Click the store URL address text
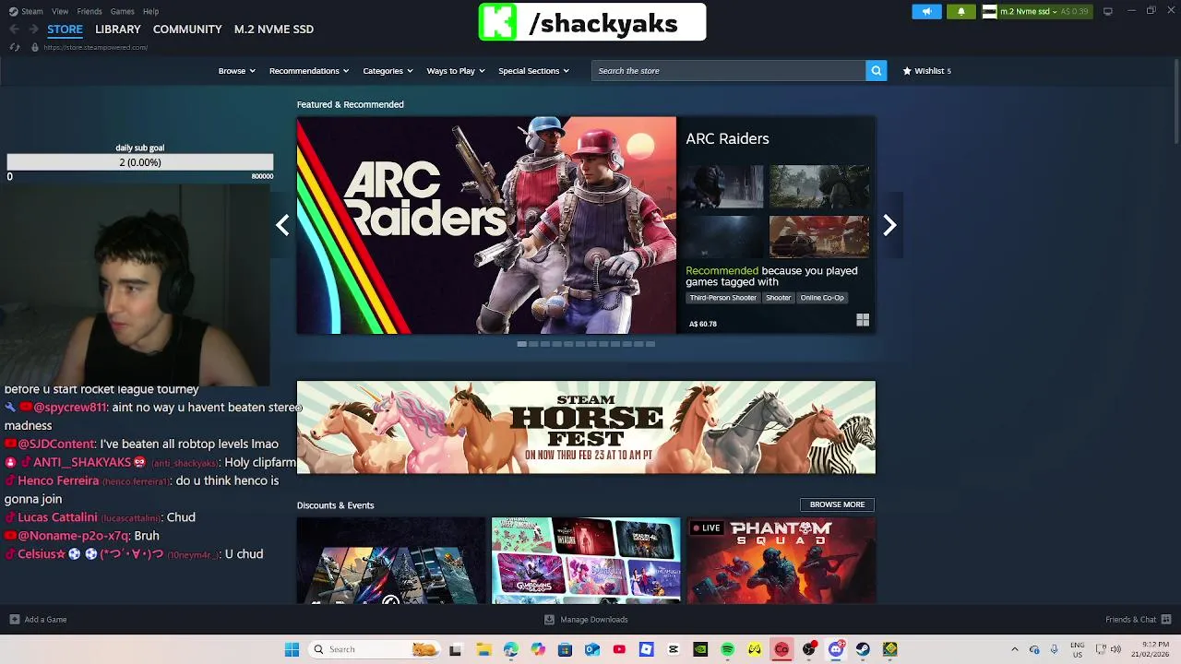Screen dimensions: 1181x664 click(95, 47)
